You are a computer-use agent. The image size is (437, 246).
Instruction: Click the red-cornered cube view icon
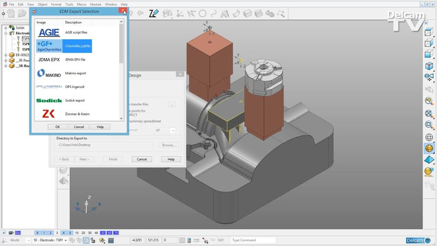click(429, 66)
